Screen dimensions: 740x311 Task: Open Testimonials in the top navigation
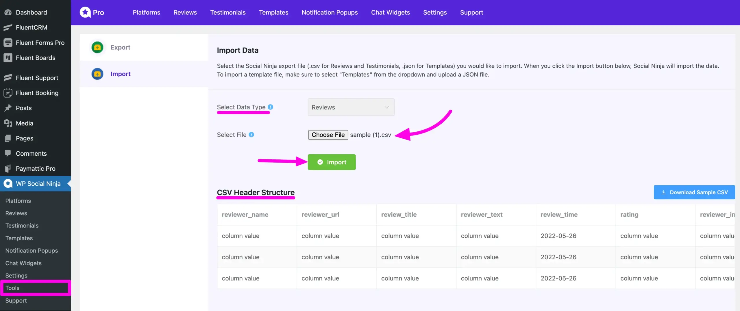coord(228,12)
